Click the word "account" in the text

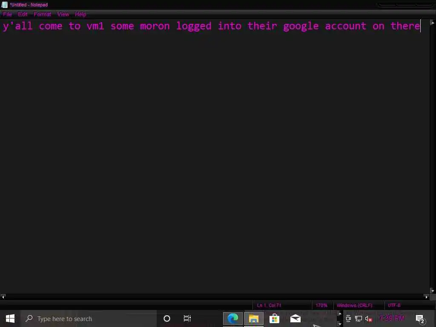pyautogui.click(x=346, y=26)
